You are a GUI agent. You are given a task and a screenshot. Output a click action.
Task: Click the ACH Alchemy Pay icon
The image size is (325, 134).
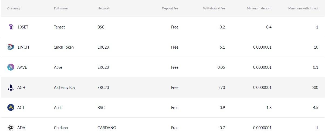tap(11, 87)
